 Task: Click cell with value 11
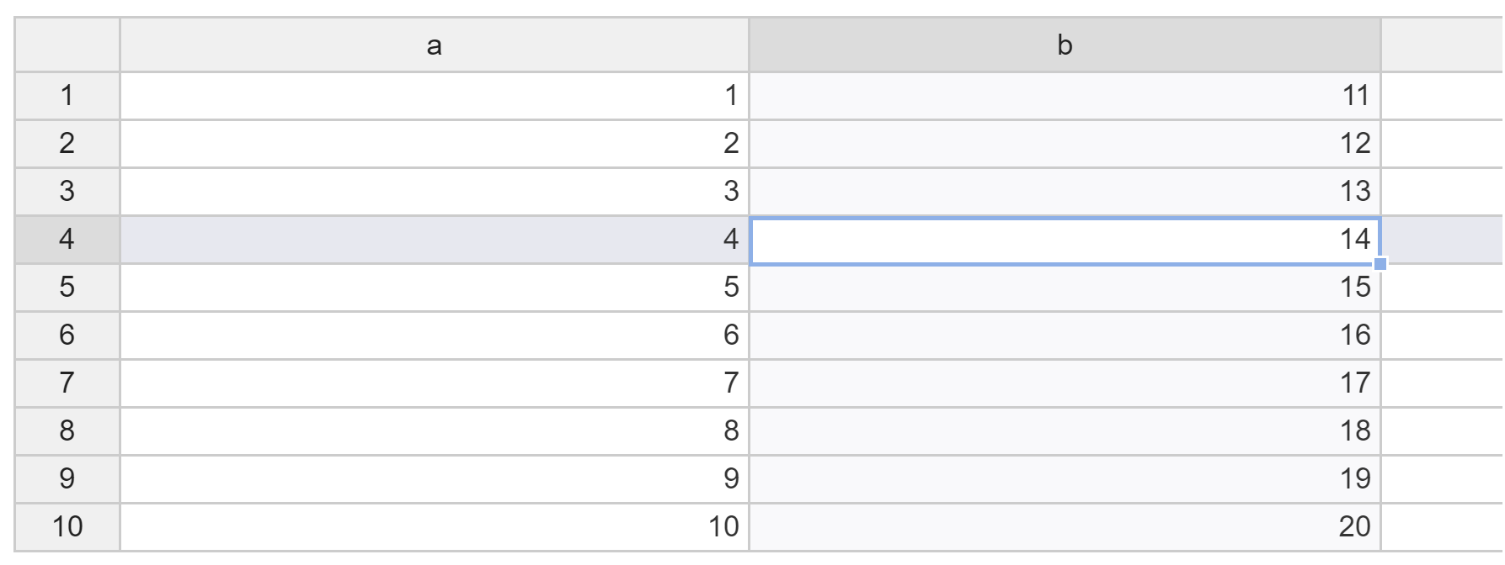point(1065,96)
